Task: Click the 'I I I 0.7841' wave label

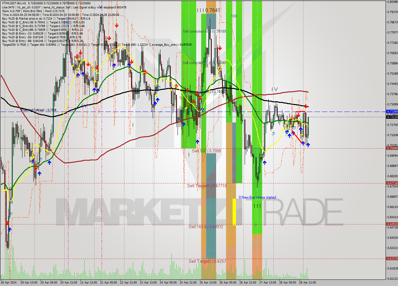Action: click(x=208, y=10)
